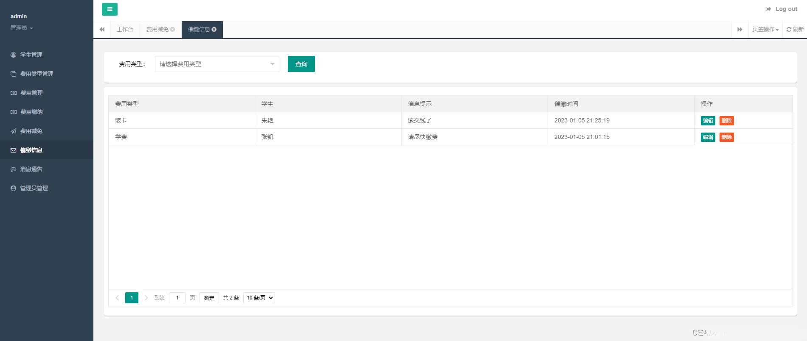Edit the 学费 row with 编辑

click(708, 137)
